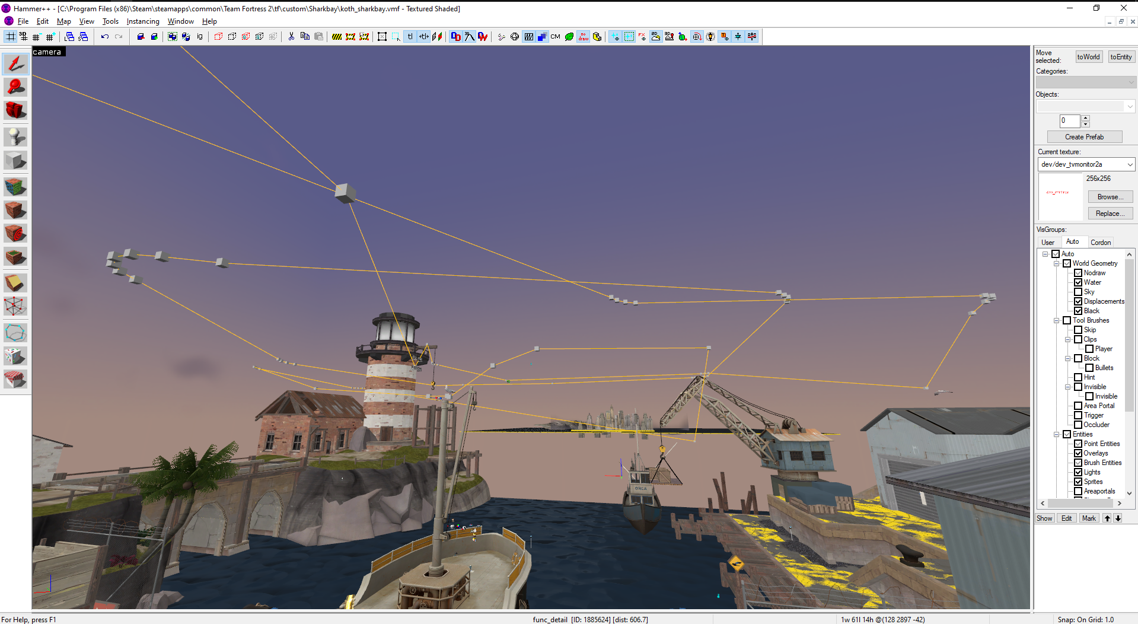Expand the Categories dropdown
Screen dimensions: 1138x624
(1131, 82)
